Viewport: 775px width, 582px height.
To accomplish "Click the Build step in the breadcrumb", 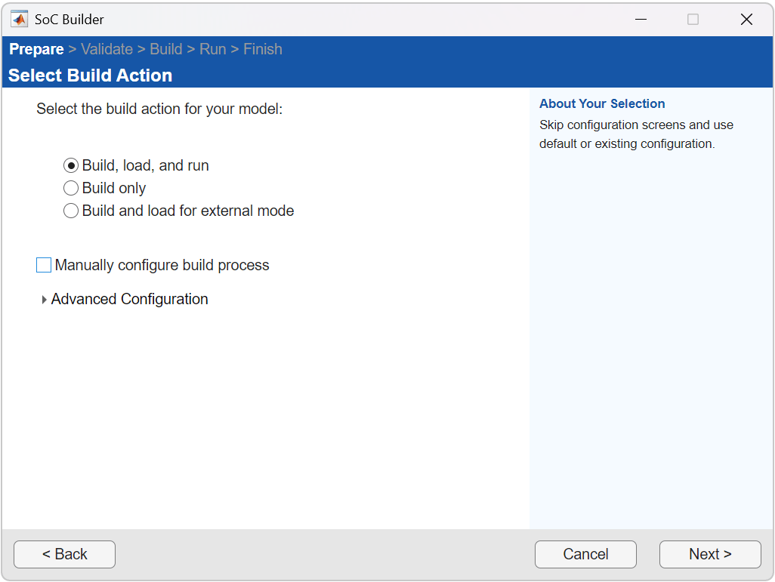I will (x=166, y=50).
